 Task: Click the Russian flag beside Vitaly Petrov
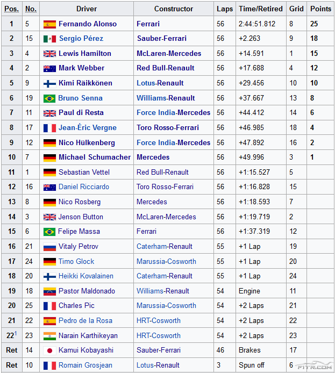tap(49, 247)
